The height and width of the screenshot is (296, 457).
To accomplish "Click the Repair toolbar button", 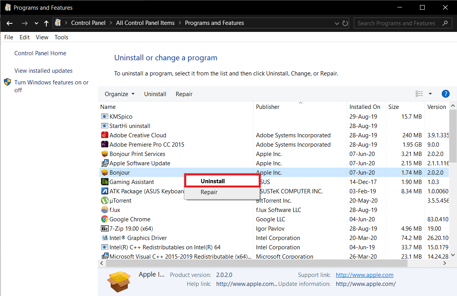I will [x=184, y=94].
